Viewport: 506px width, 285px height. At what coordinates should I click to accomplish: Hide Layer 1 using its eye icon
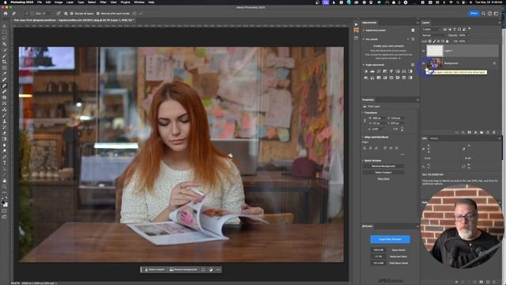(x=424, y=51)
